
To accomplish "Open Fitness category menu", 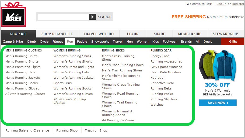I will [x=58, y=42].
